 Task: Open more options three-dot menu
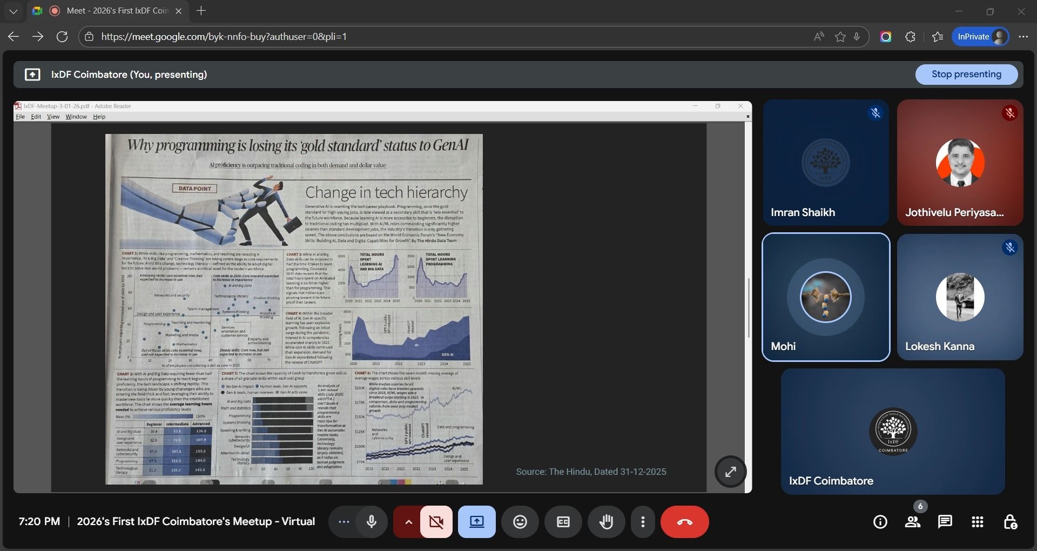click(x=643, y=522)
